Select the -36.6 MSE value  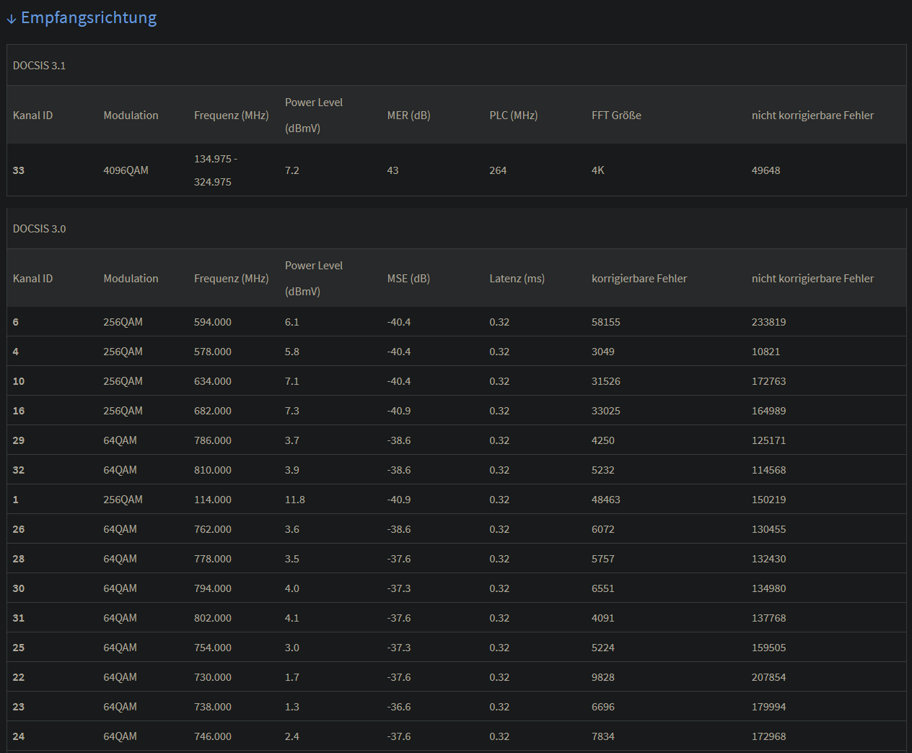[399, 707]
